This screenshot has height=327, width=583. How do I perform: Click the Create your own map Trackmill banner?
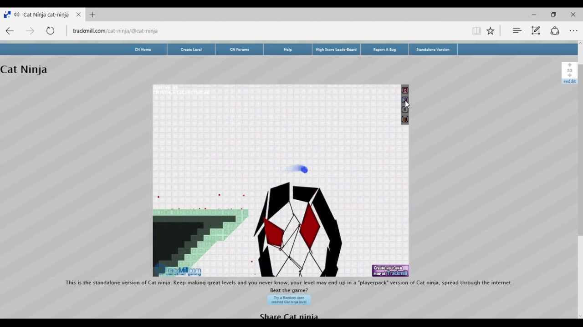390,271
